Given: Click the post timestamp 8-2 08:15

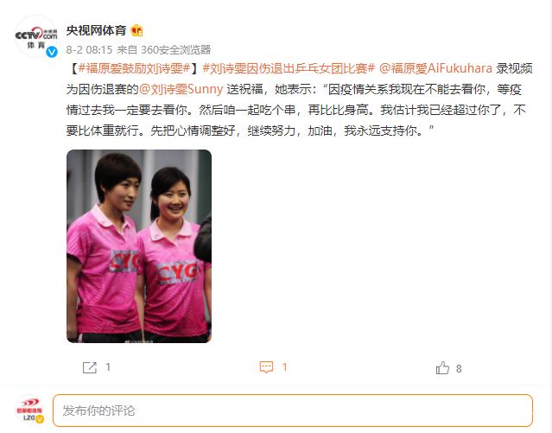Looking at the screenshot, I should (89, 49).
